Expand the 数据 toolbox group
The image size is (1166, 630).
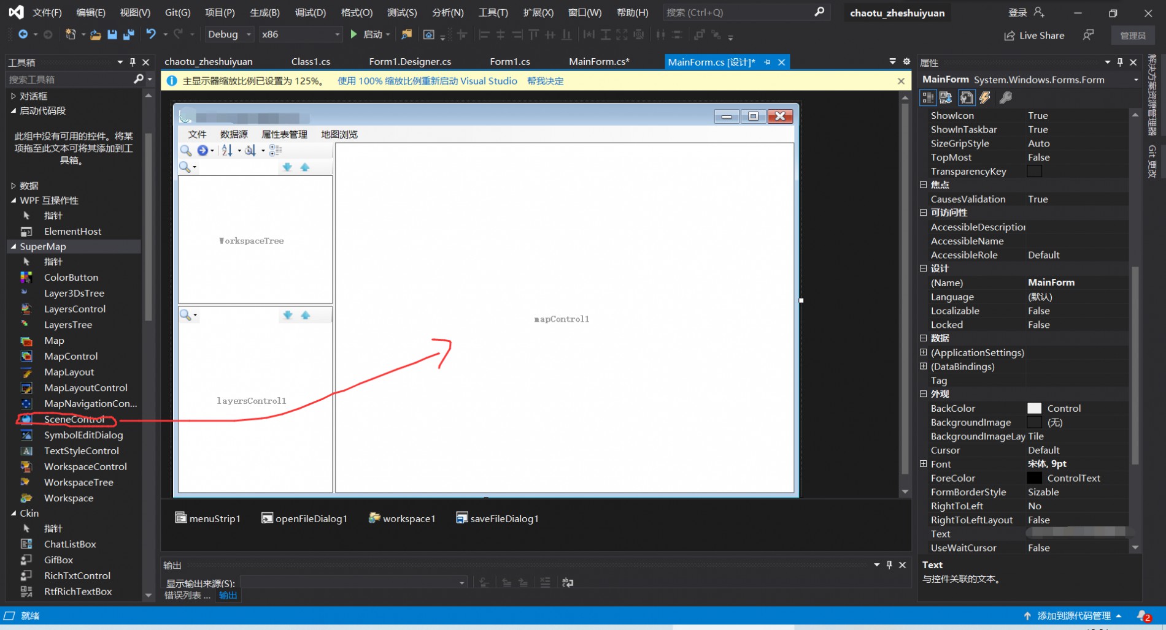[x=14, y=186]
